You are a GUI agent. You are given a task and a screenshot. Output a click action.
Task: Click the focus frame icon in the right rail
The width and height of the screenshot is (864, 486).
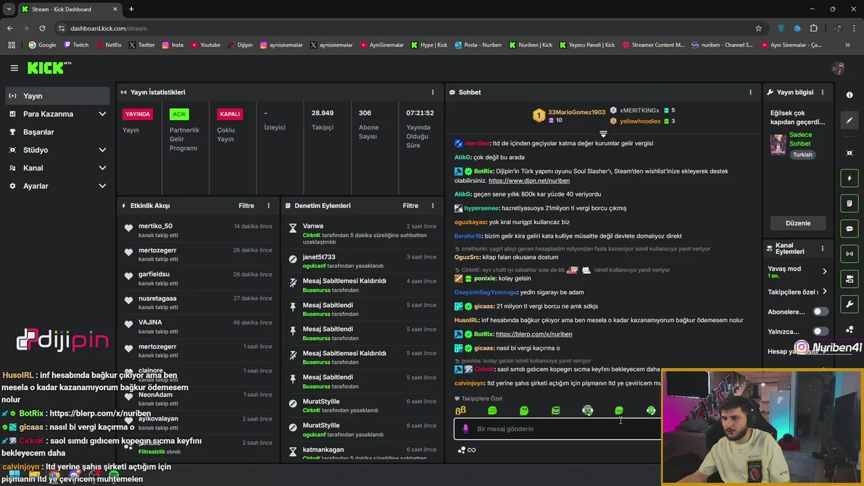850,153
